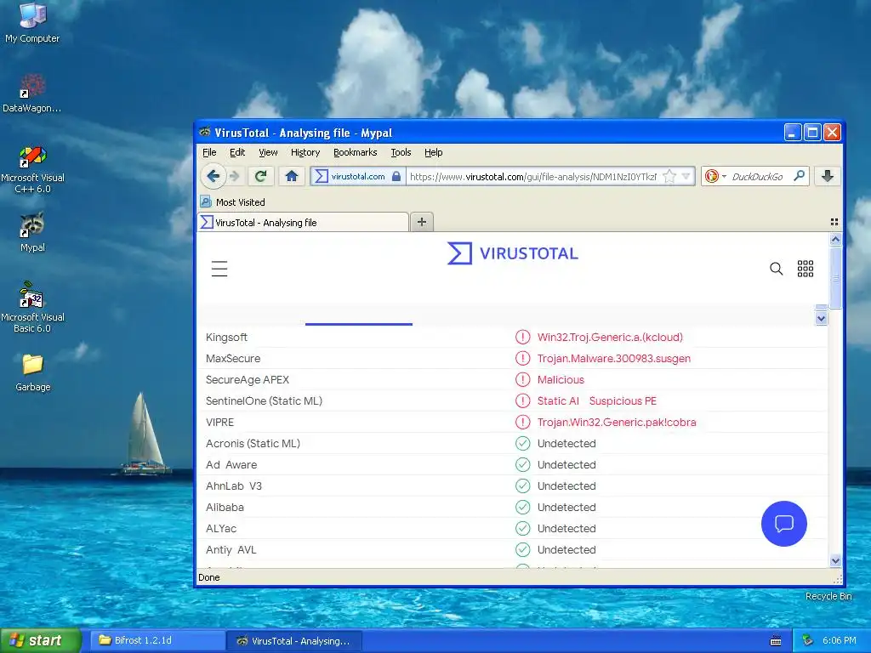
Task: Open the VirusTotal hamburger menu
Action: [219, 269]
